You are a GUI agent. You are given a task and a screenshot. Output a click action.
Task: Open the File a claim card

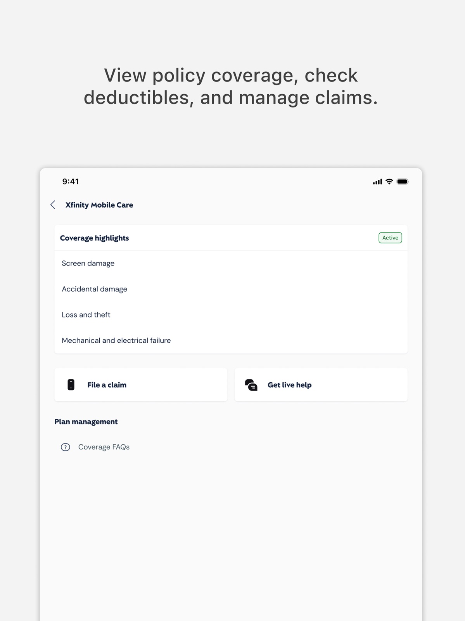pyautogui.click(x=141, y=385)
